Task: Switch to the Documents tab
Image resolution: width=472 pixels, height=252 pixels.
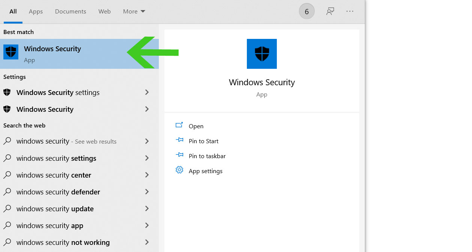Action: (70, 11)
